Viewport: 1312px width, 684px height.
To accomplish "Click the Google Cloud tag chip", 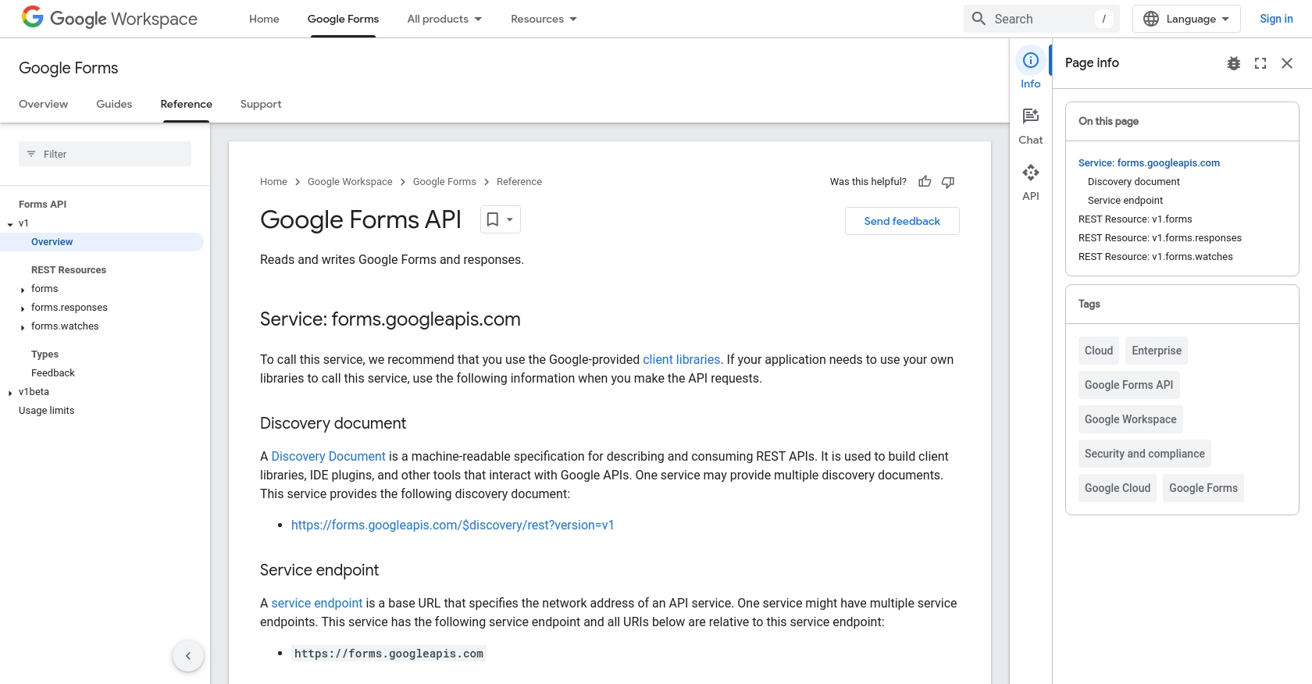I will pyautogui.click(x=1118, y=488).
